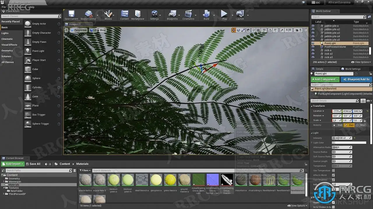Toggle visibility eye for PointLight actor

[313, 43]
